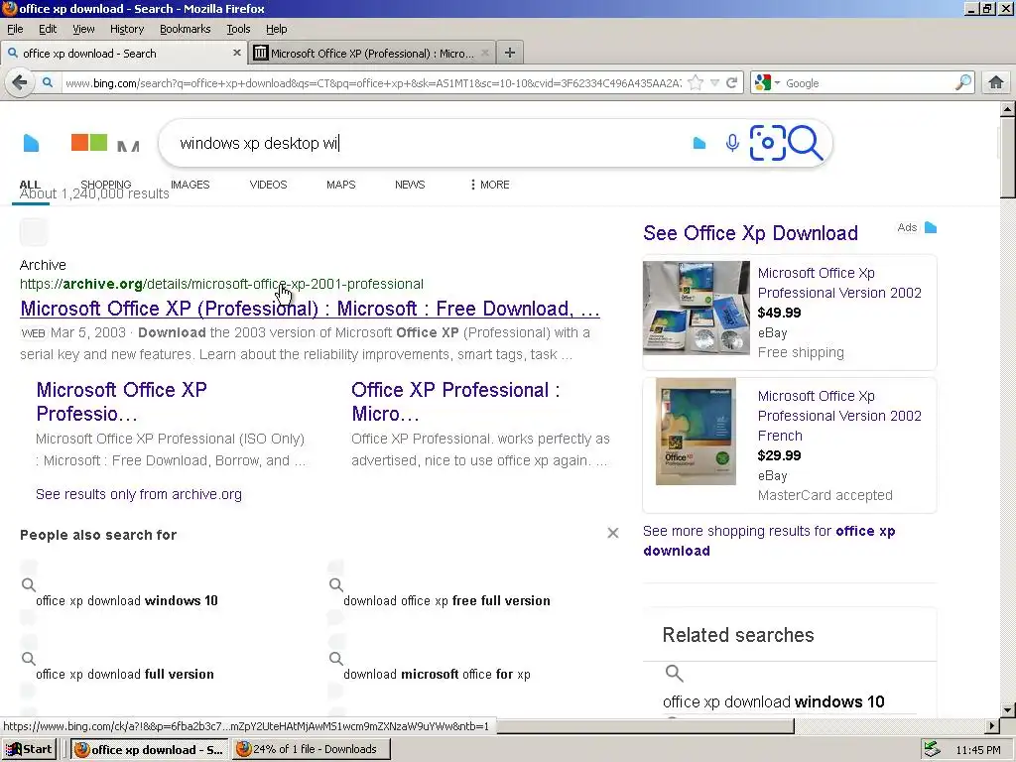Open Professional Version 2002 French listing title
The width and height of the screenshot is (1016, 762).
click(839, 416)
